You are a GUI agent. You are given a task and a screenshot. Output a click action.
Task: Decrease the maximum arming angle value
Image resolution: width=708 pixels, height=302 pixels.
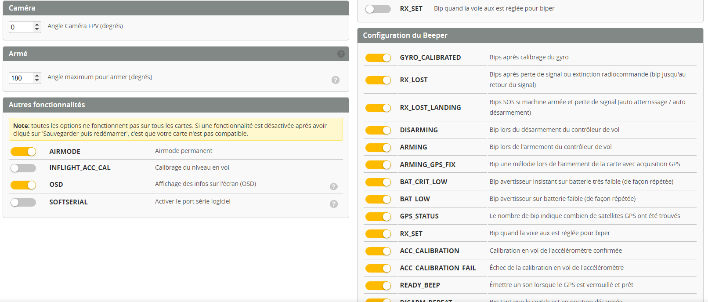coord(37,80)
